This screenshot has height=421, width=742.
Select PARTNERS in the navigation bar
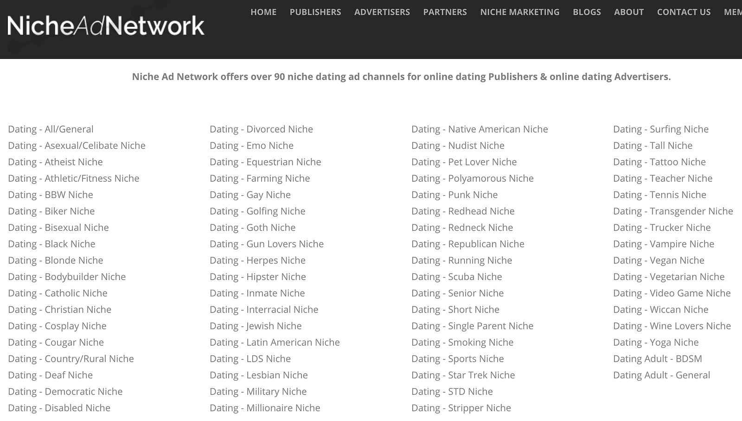click(445, 12)
